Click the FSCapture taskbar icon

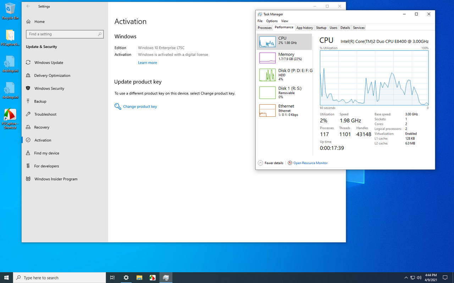(x=153, y=278)
